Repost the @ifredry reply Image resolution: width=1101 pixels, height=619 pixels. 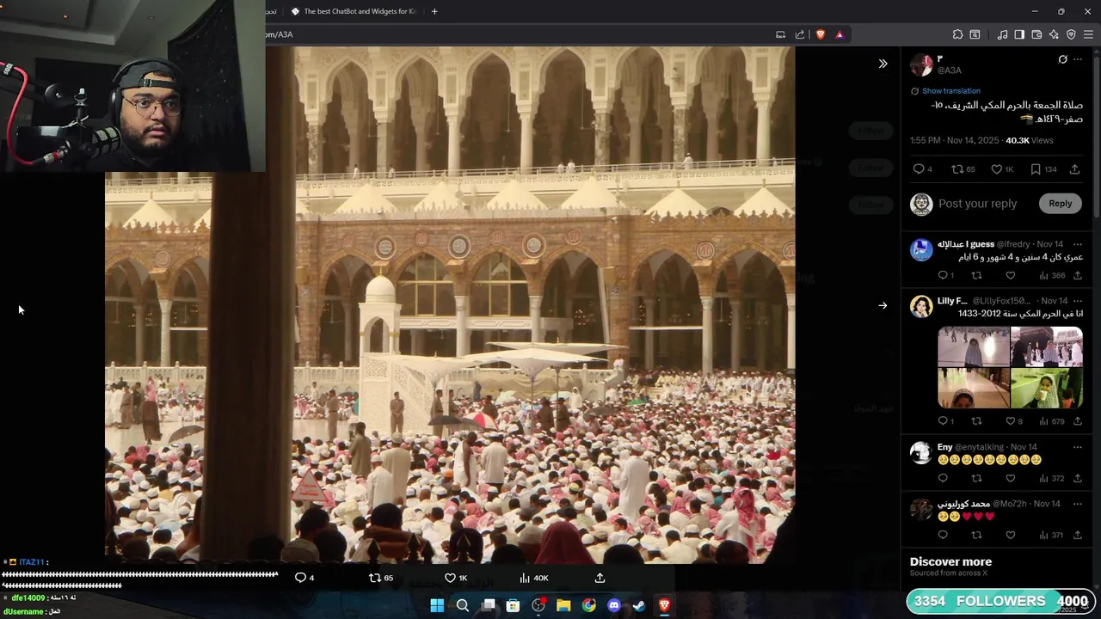(x=976, y=275)
